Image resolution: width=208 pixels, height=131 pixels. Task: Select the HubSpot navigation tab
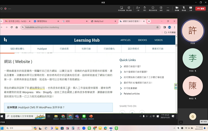click(42, 49)
